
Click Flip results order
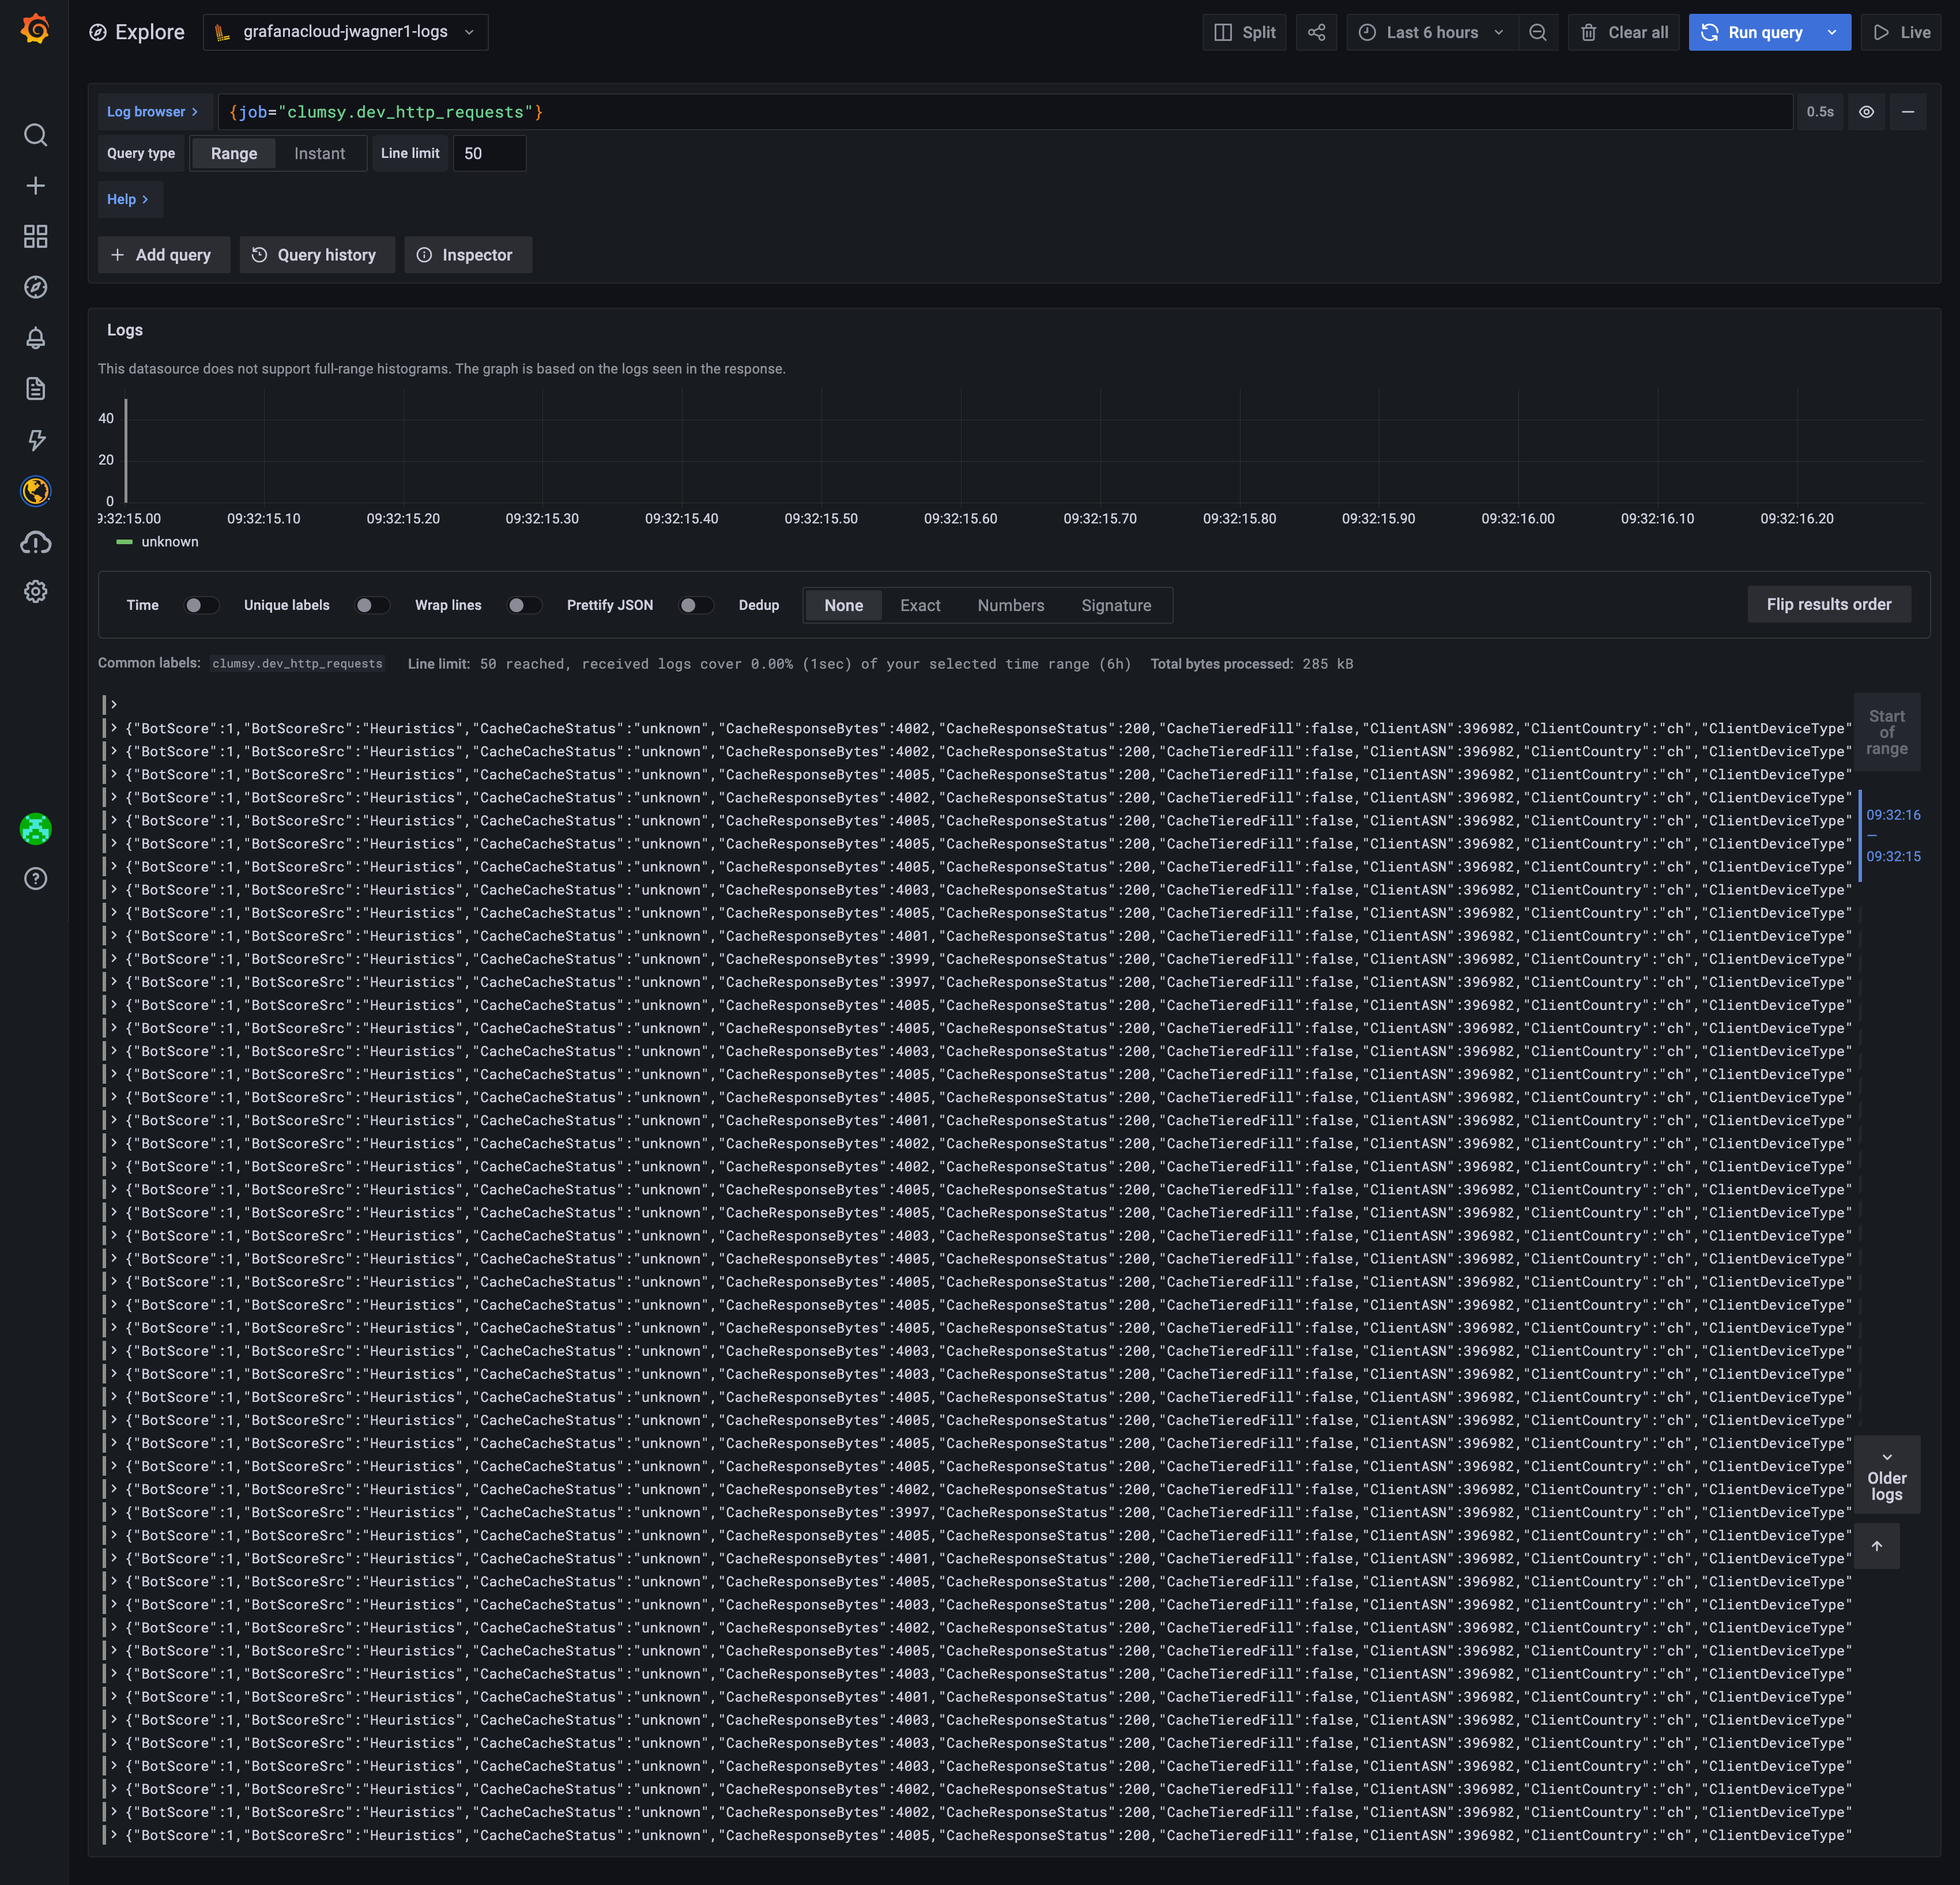[x=1828, y=604]
